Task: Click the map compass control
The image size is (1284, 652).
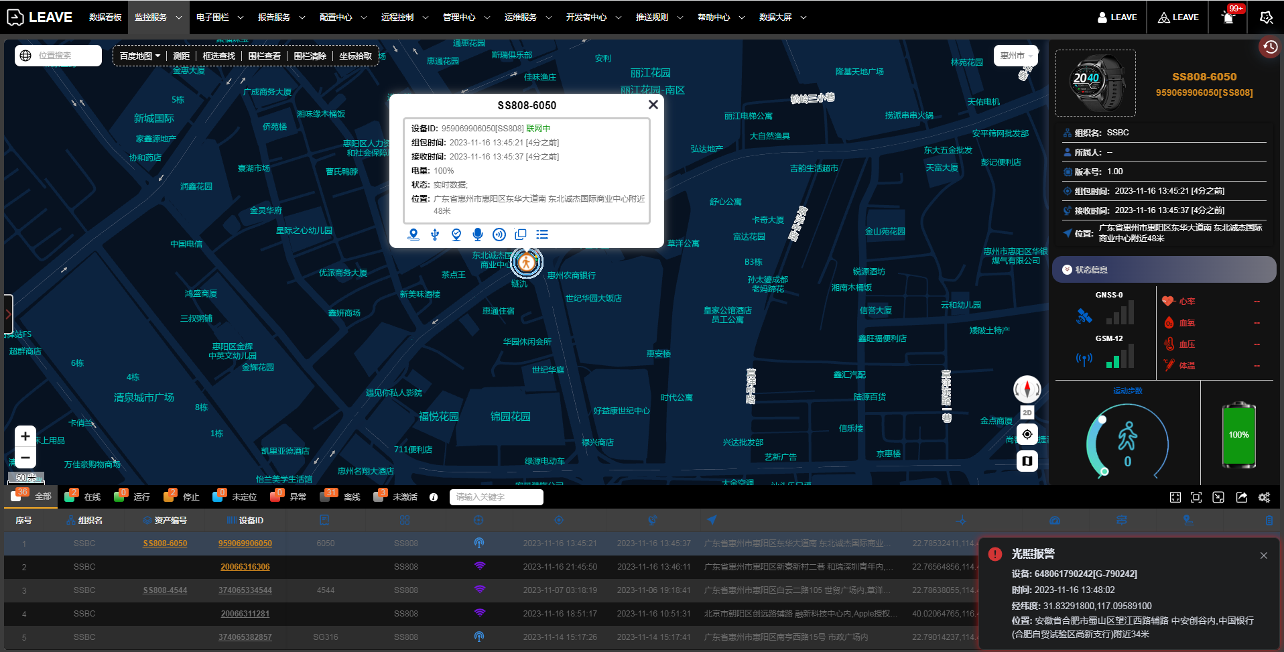Action: pos(1027,389)
